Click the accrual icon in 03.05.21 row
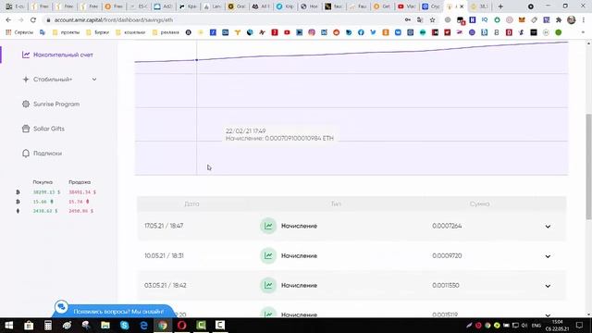The height and width of the screenshot is (333, 592). 268,285
